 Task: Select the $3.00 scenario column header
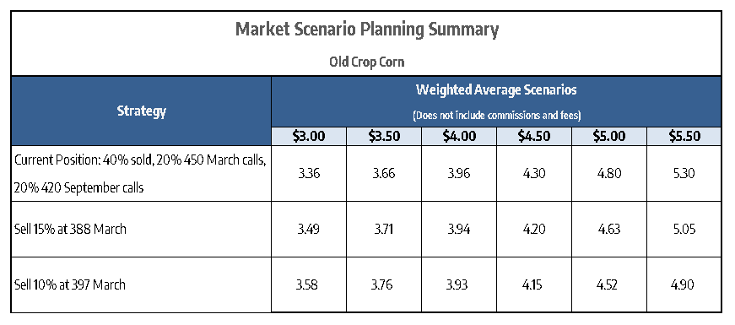click(x=309, y=137)
